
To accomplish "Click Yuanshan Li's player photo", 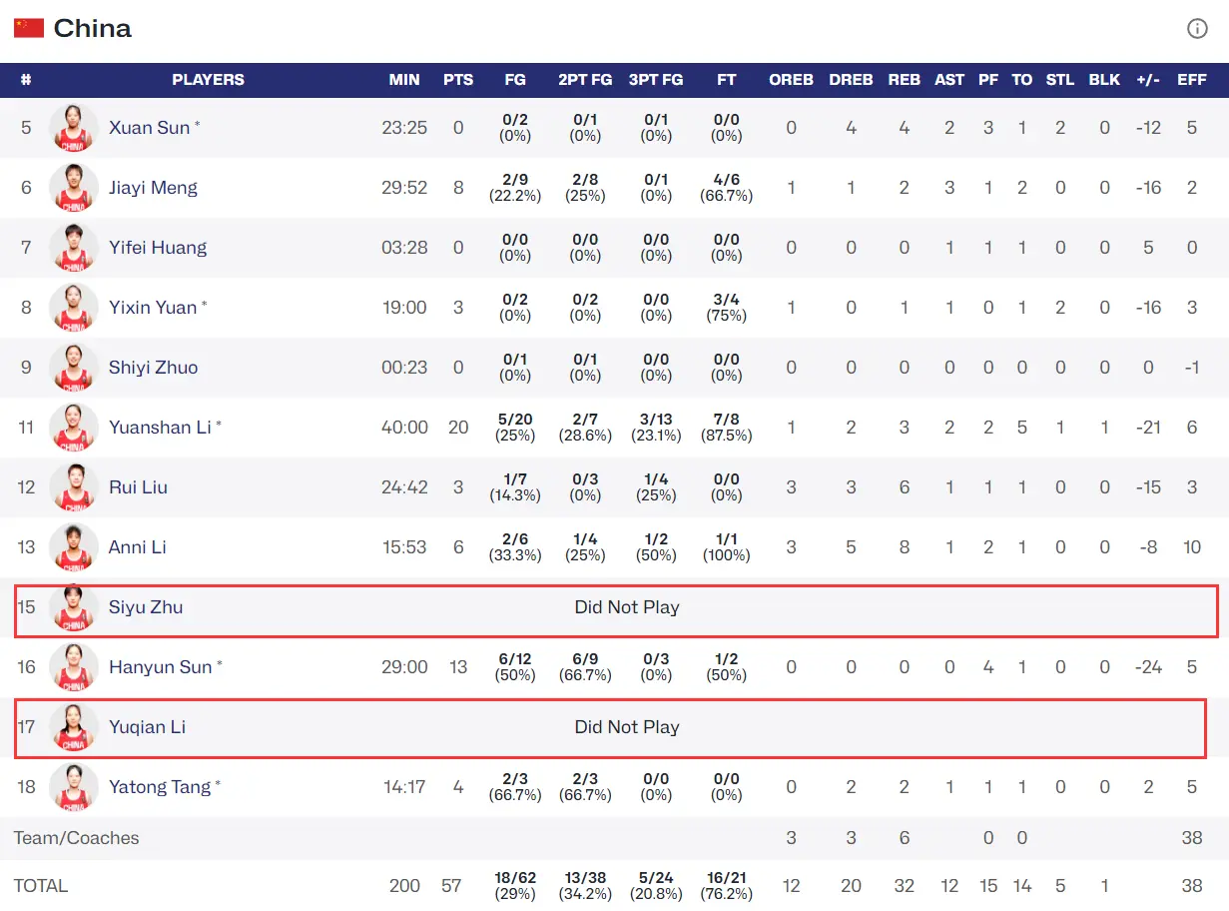I will point(73,428).
